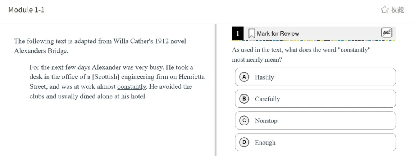
Task: Click the Module 1-1 heading
Action: tap(26, 10)
